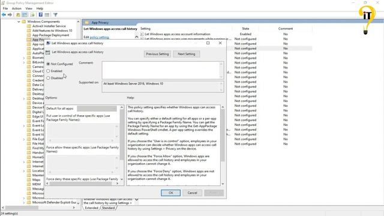Click the policy icon beside 'access account information'

[142, 34]
